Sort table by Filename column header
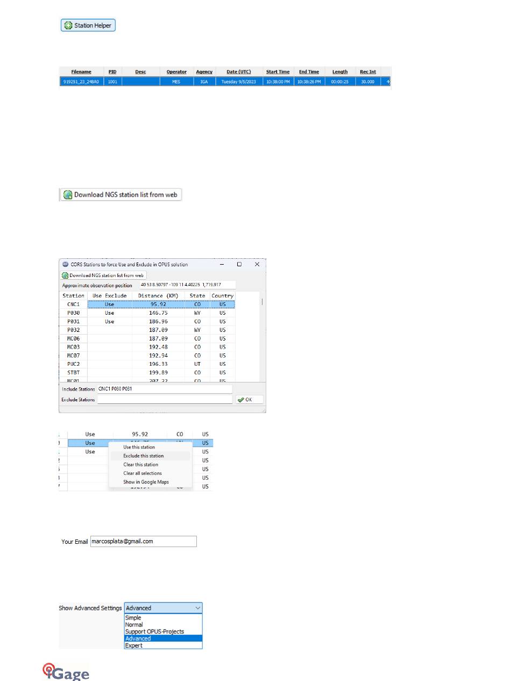511x681 pixels. coord(81,72)
